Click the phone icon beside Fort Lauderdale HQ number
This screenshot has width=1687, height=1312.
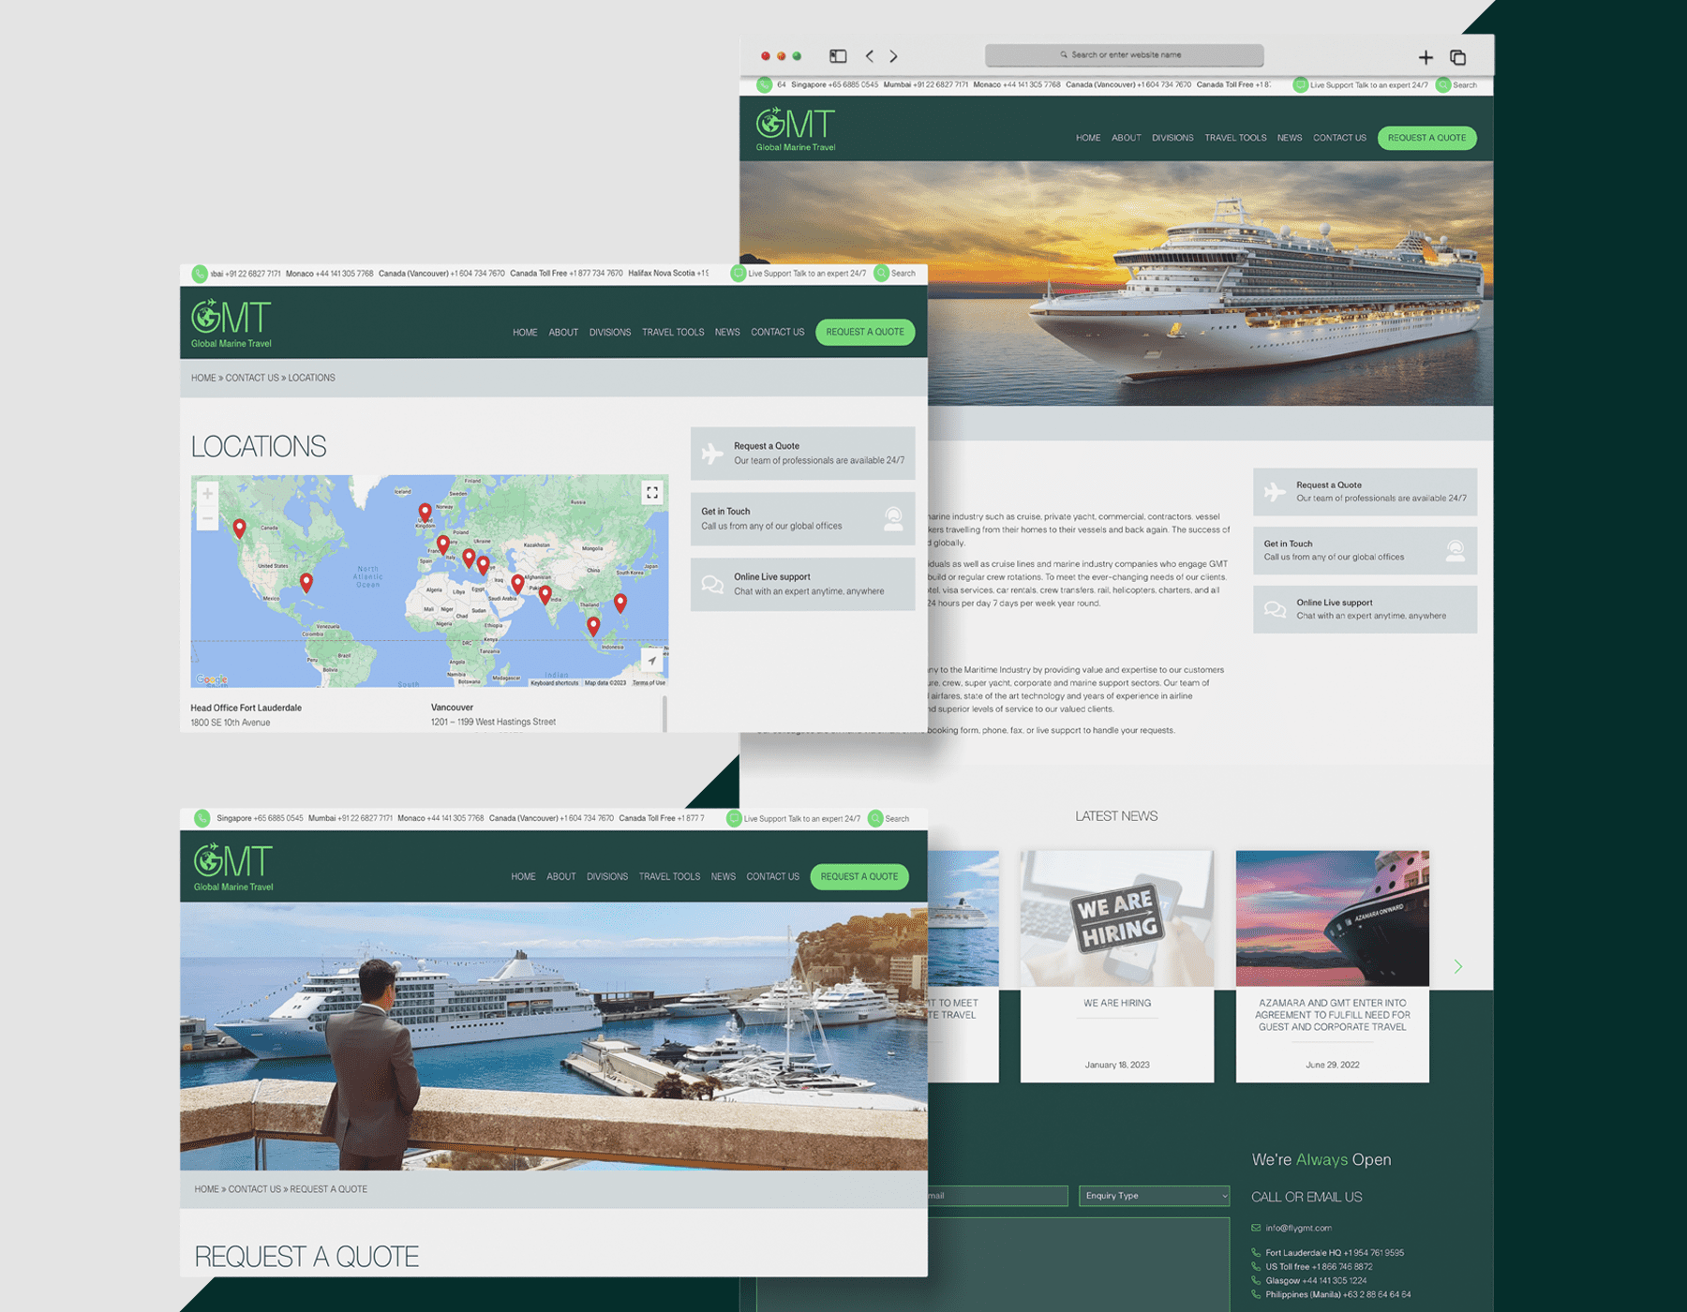click(x=1254, y=1252)
